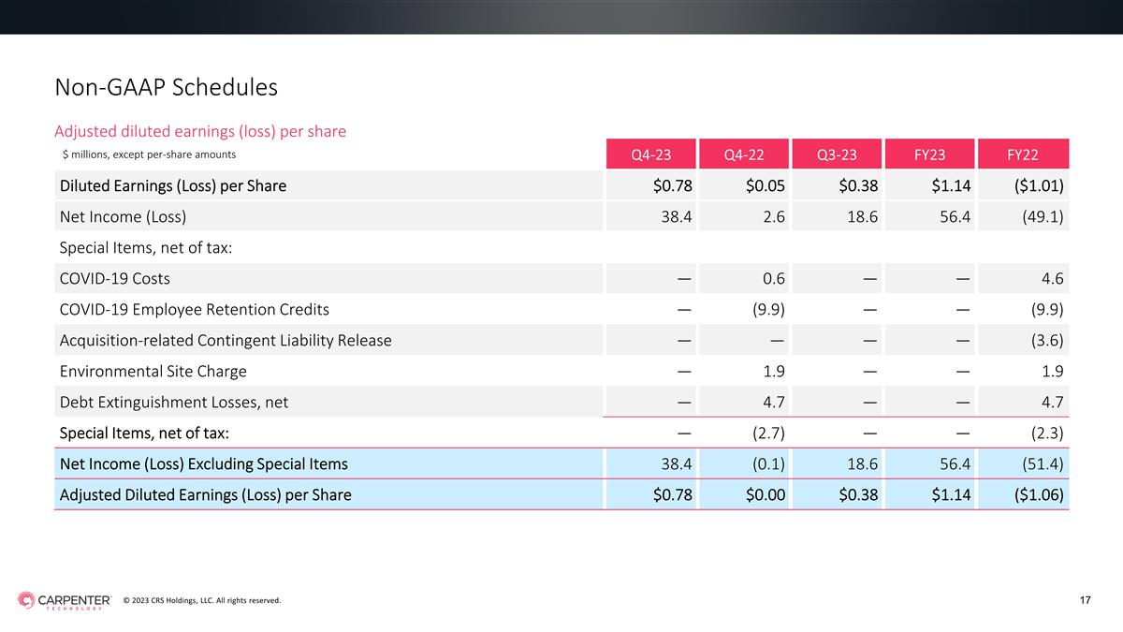Image resolution: width=1123 pixels, height=632 pixels.
Task: Click the Net Income (Loss) row label
Action: (123, 216)
